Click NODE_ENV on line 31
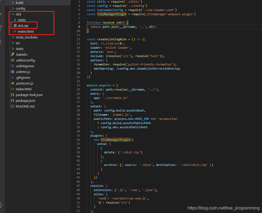The height and width of the screenshot is (213, 262). pyautogui.click(x=142, y=119)
